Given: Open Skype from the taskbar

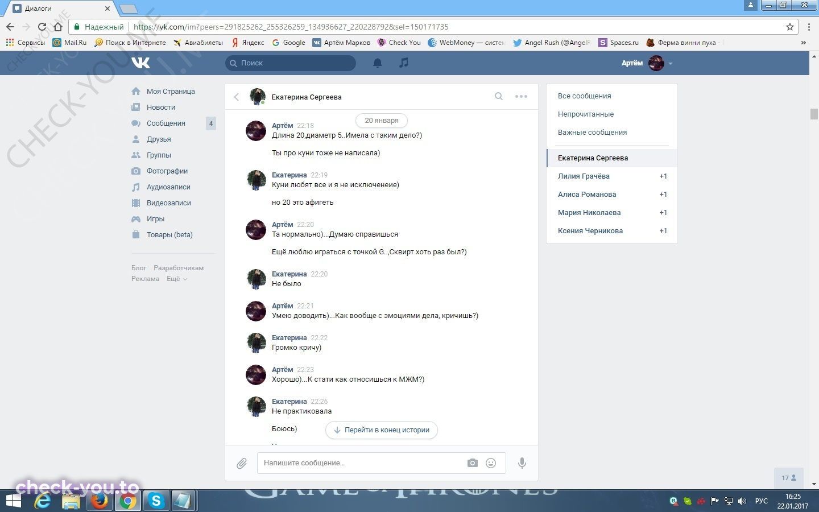Looking at the screenshot, I should [156, 501].
